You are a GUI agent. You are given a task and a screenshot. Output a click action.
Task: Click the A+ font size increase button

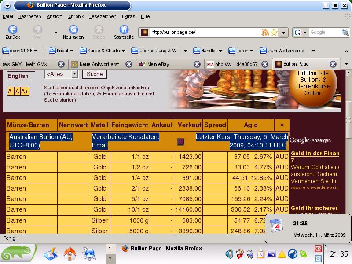tap(25, 91)
